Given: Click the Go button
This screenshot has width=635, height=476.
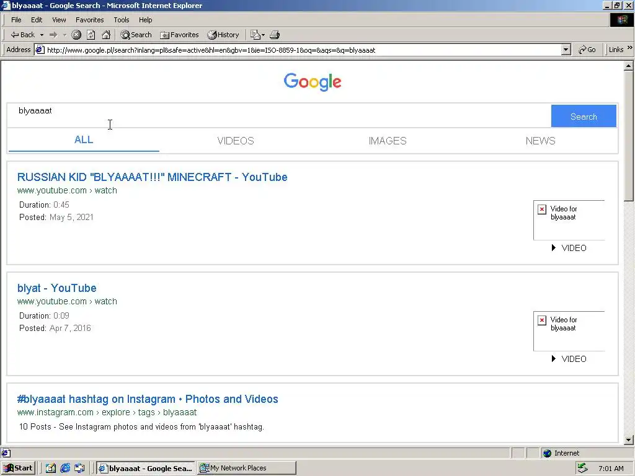Looking at the screenshot, I should 587,50.
